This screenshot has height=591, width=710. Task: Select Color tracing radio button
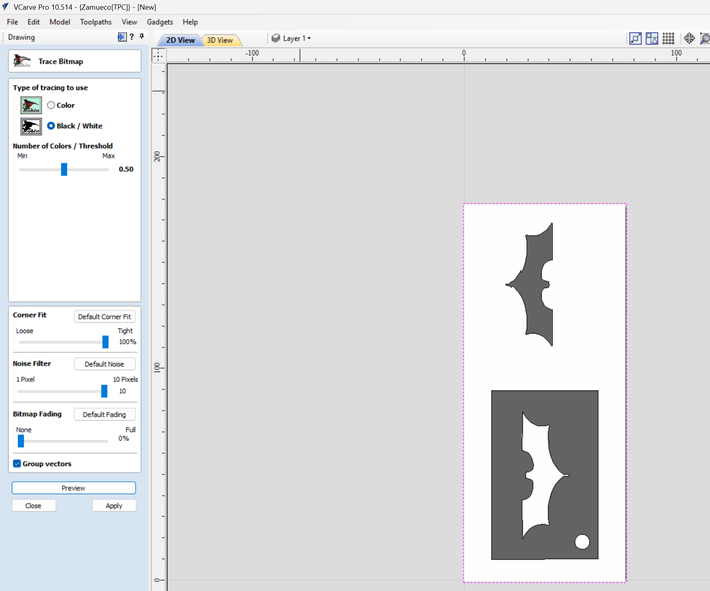(x=51, y=105)
